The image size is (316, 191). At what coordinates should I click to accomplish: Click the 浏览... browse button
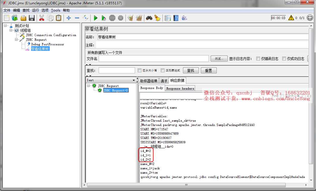click(x=219, y=58)
